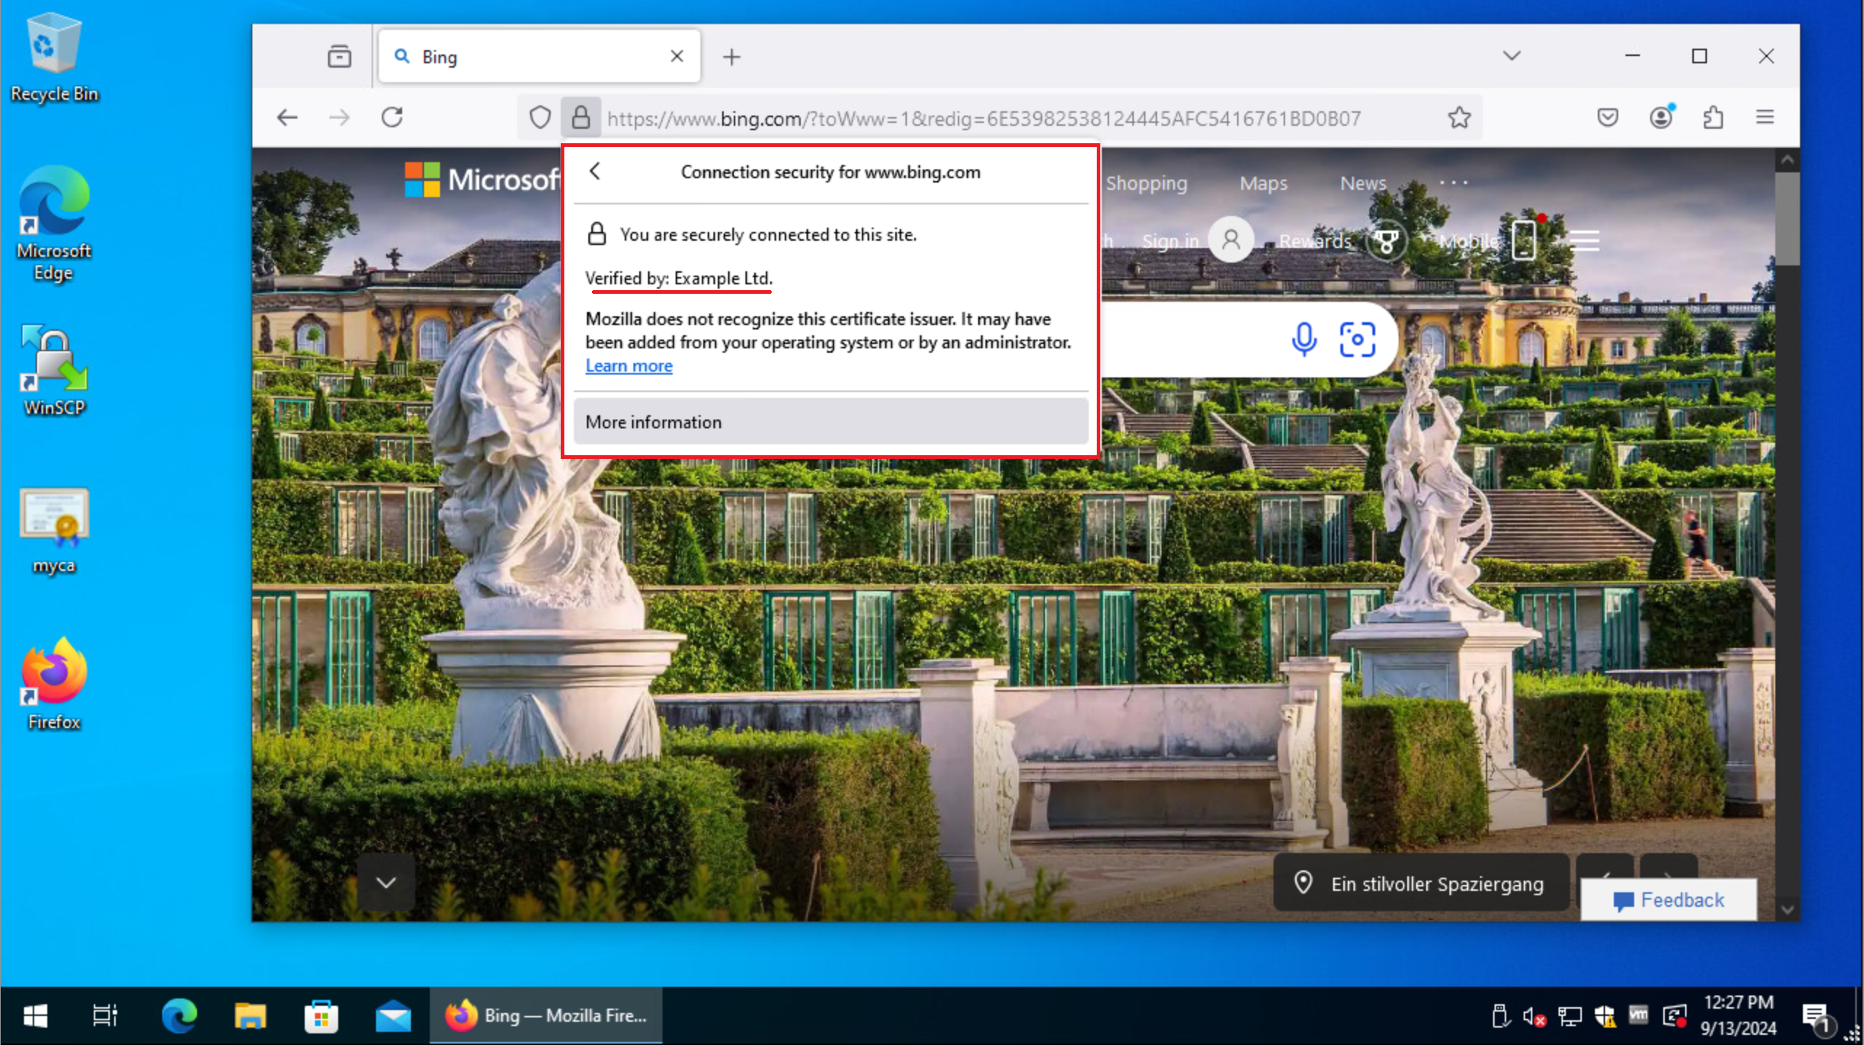Image resolution: width=1864 pixels, height=1045 pixels.
Task: Open File Explorer from the taskbar
Action: click(250, 1016)
